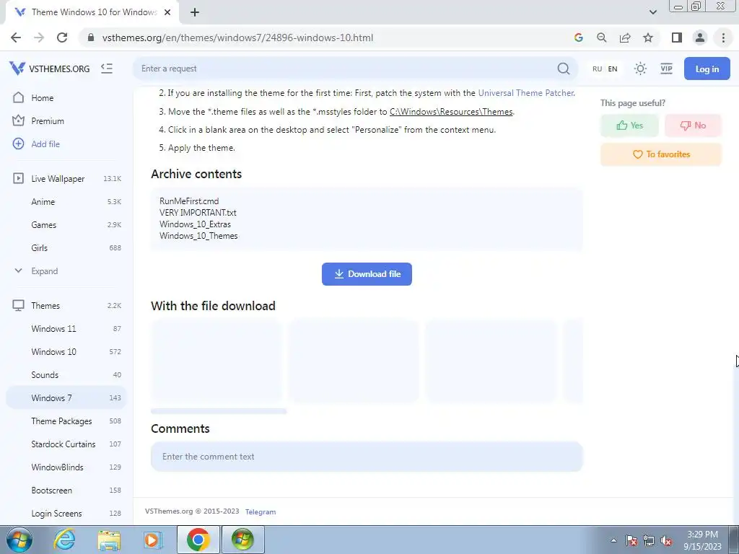
Task: Click Add file in the sidebar
Action: point(66,144)
